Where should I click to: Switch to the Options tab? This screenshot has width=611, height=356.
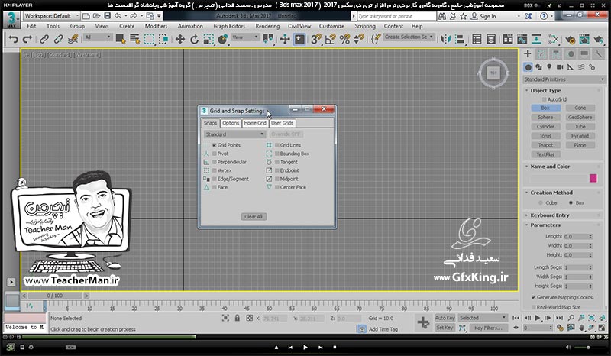231,123
